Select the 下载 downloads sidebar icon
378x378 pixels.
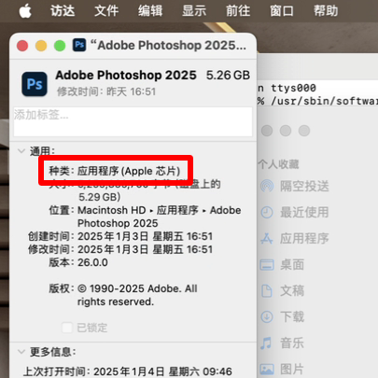pyautogui.click(x=267, y=317)
